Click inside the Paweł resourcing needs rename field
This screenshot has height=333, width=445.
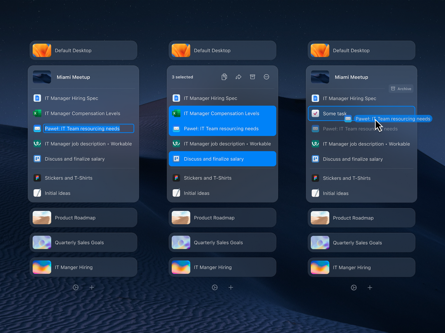pos(88,128)
